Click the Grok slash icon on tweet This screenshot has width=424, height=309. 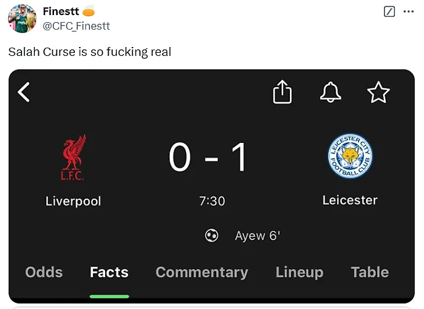pyautogui.click(x=390, y=12)
